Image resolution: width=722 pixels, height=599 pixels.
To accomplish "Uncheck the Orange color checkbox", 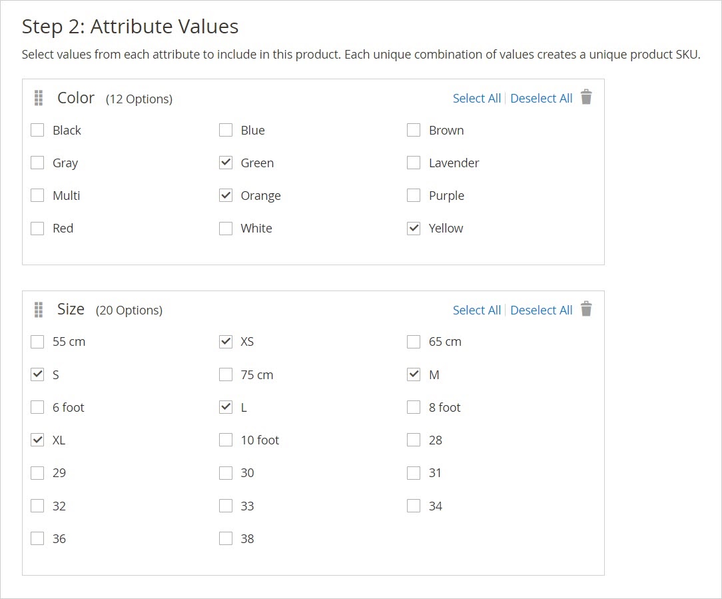I will coord(226,196).
